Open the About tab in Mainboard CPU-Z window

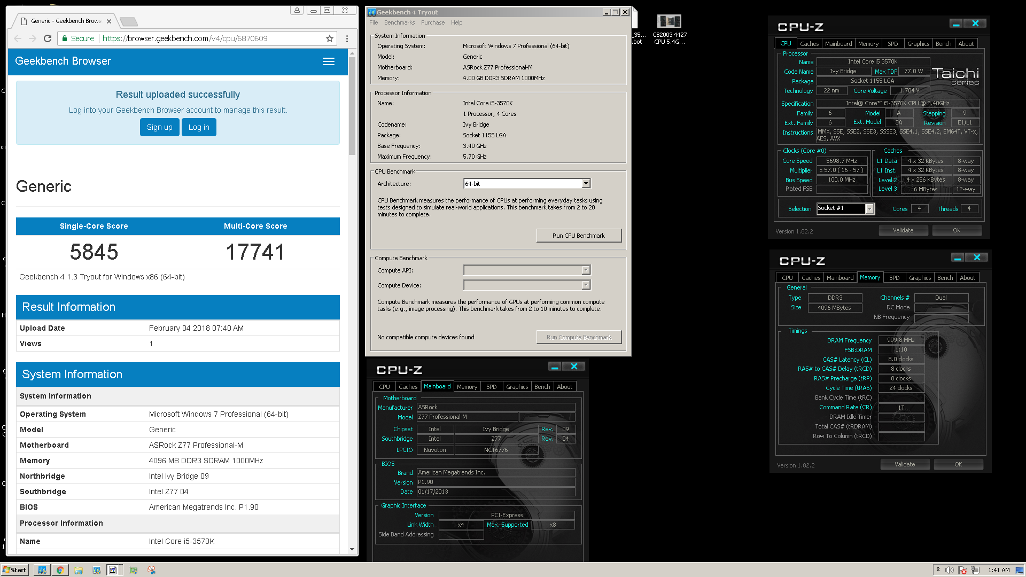[565, 387]
